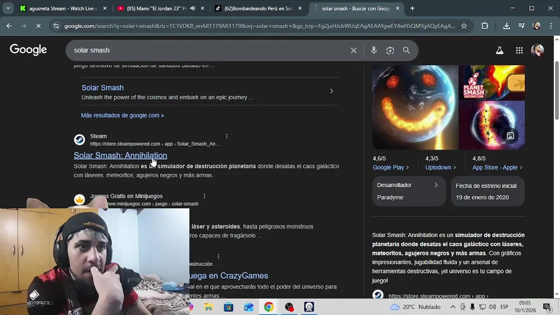Open the Solar Smash: Annihilation Steam link

point(120,155)
